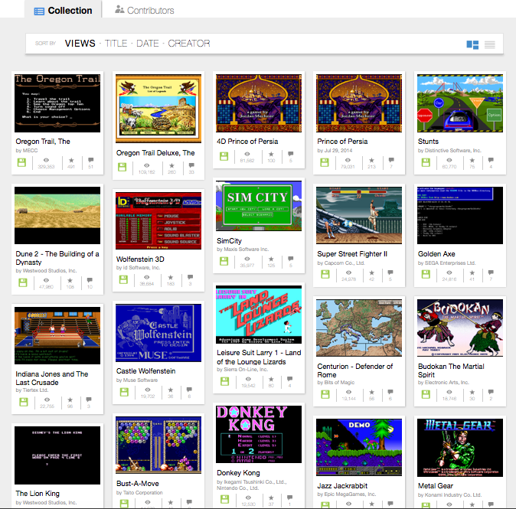Viewport: 516px width, 509px height.
Task: Click the Collection tab list icon
Action: 39,11
